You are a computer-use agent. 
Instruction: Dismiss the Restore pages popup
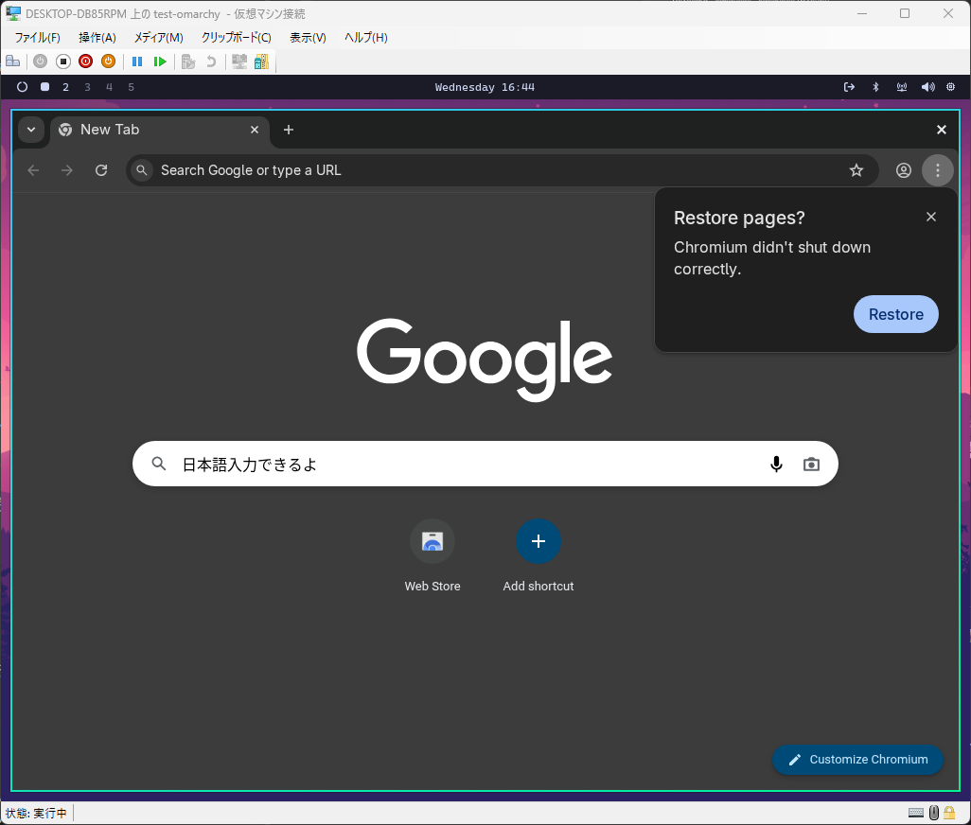pos(930,217)
